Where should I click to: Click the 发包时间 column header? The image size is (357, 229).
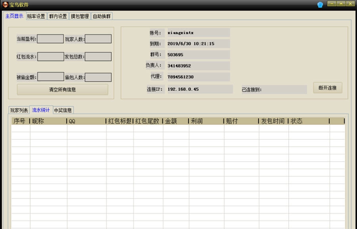pos(272,121)
